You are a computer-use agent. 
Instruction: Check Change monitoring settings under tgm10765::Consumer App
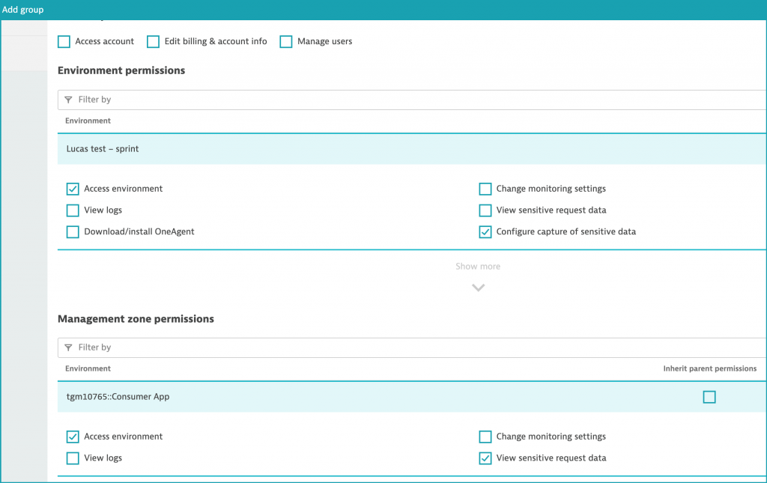click(485, 437)
